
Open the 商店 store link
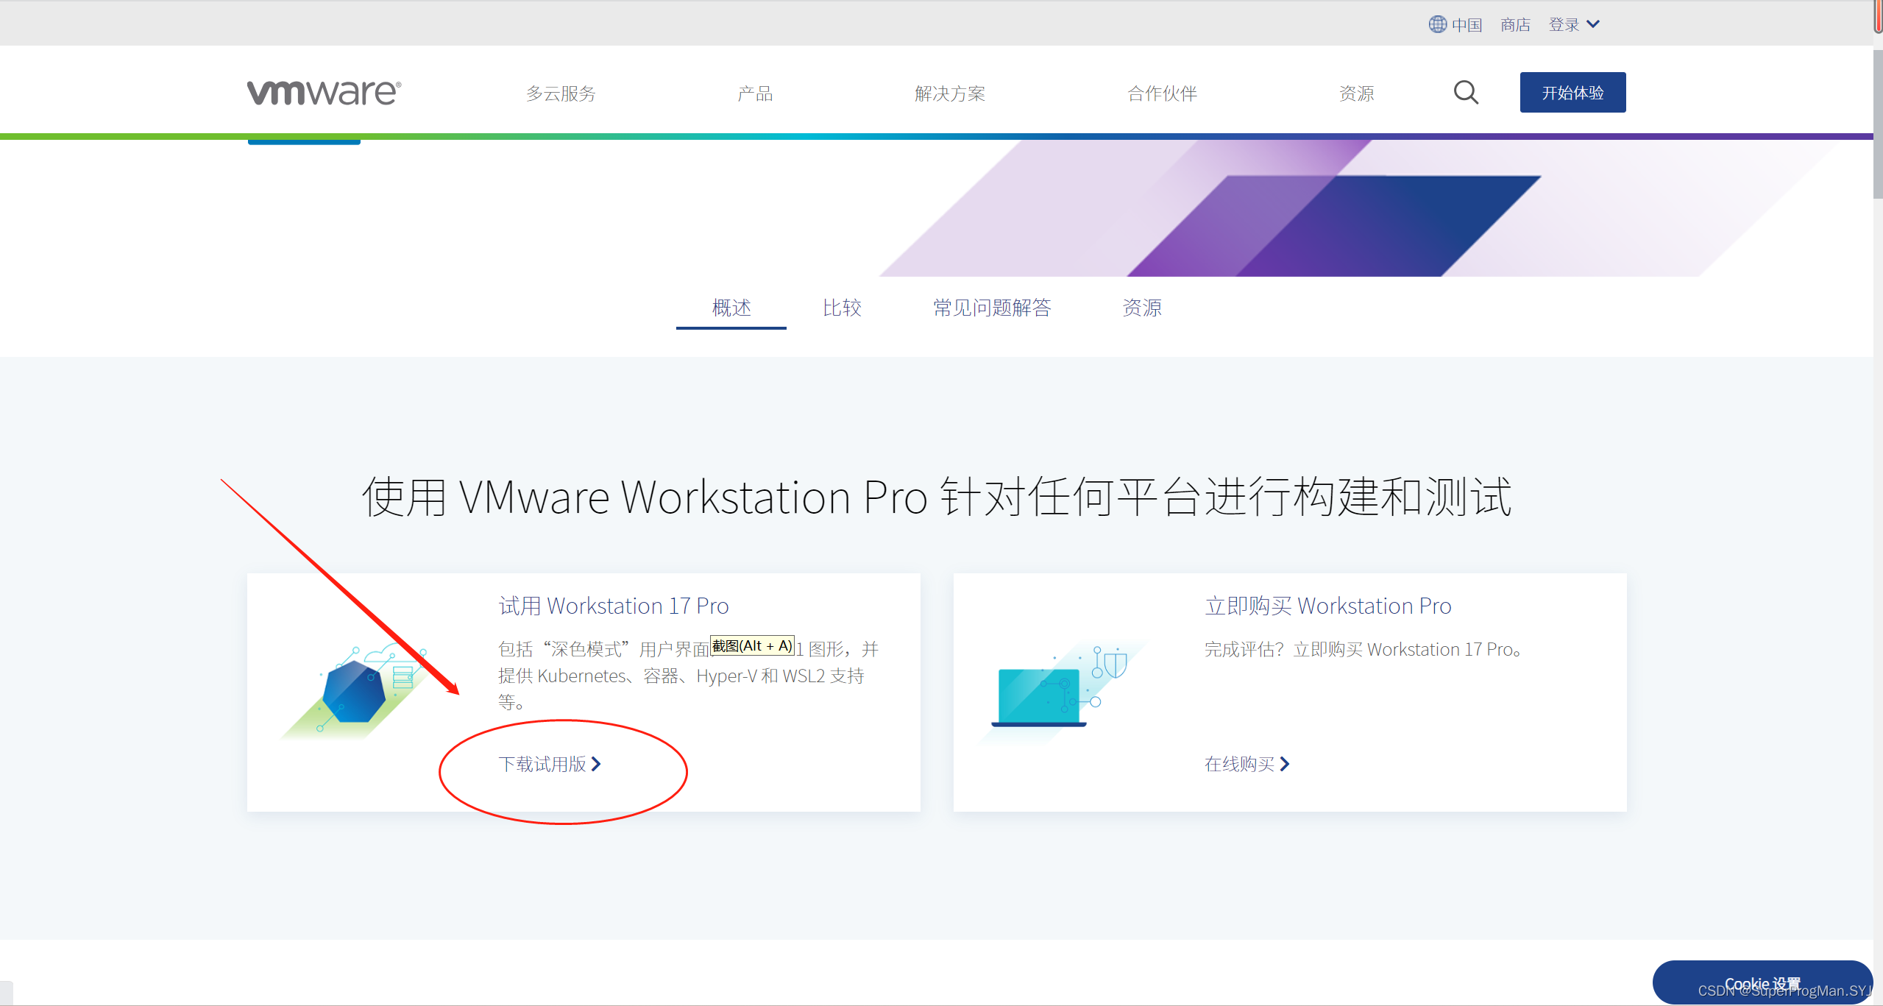pos(1515,25)
